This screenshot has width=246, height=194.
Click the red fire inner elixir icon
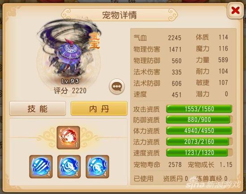pos(68,137)
